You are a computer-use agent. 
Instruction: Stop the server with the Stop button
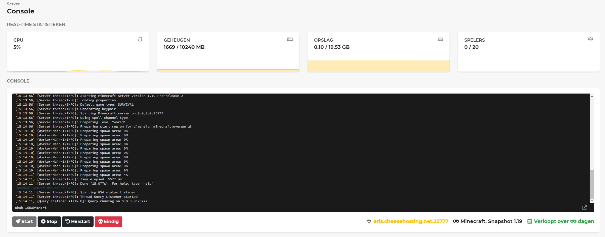click(49, 221)
